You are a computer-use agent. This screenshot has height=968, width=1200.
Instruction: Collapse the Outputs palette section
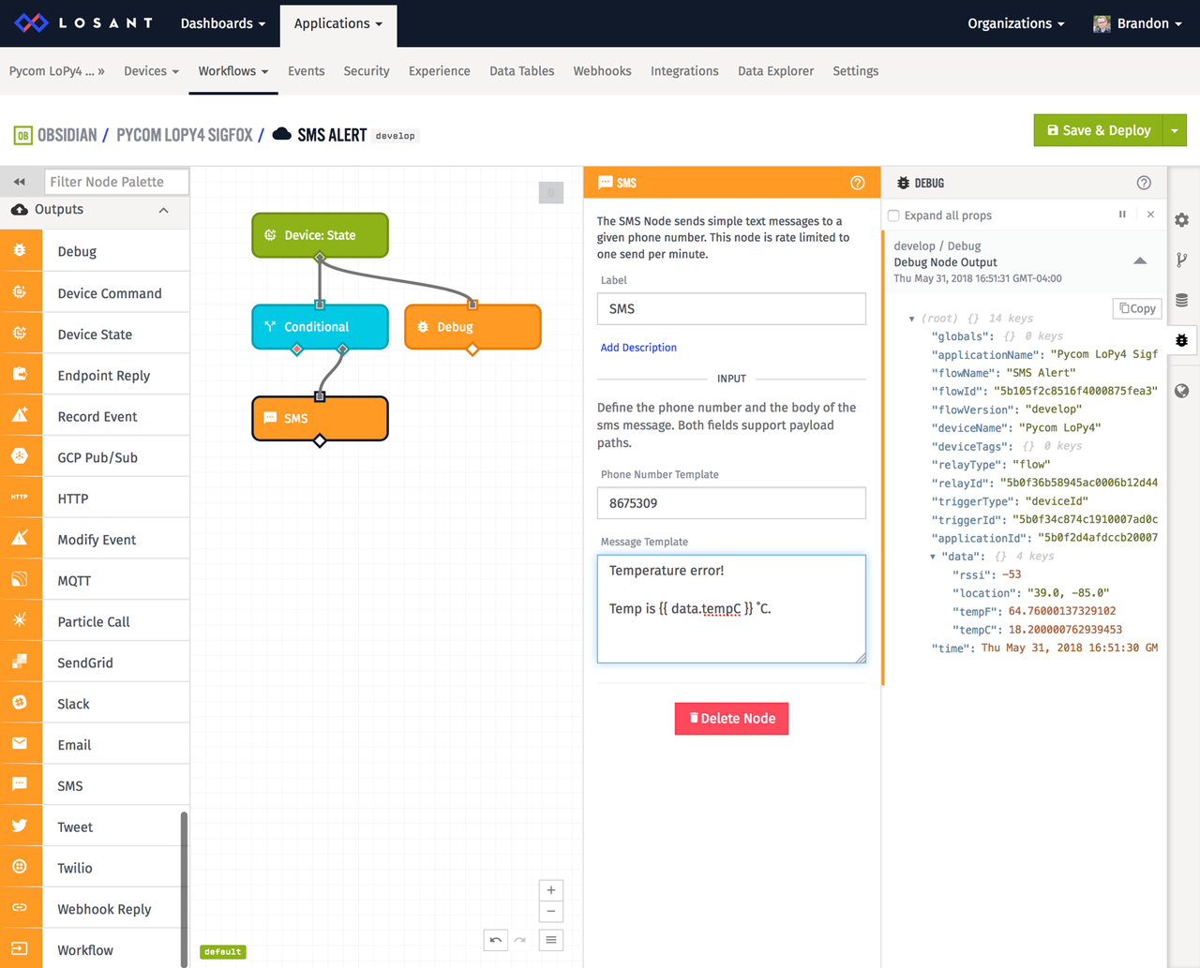tap(164, 210)
